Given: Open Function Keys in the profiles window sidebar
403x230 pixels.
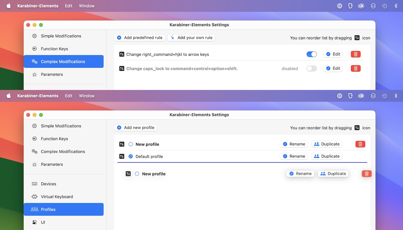Looking at the screenshot, I should pyautogui.click(x=64, y=139).
